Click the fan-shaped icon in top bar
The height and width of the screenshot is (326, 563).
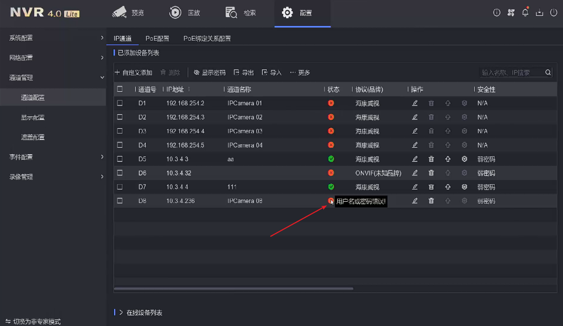(511, 12)
